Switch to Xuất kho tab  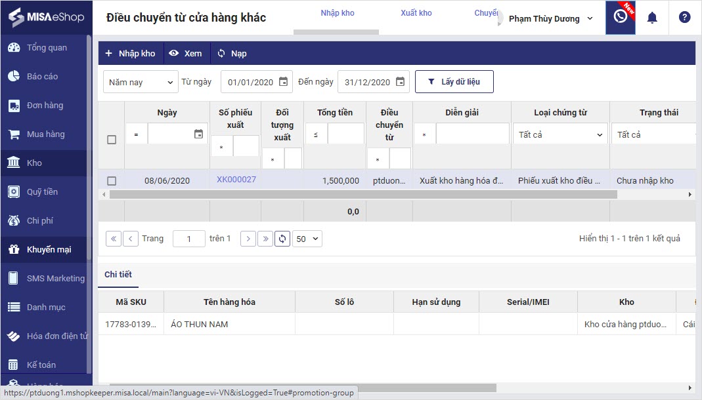pyautogui.click(x=416, y=13)
